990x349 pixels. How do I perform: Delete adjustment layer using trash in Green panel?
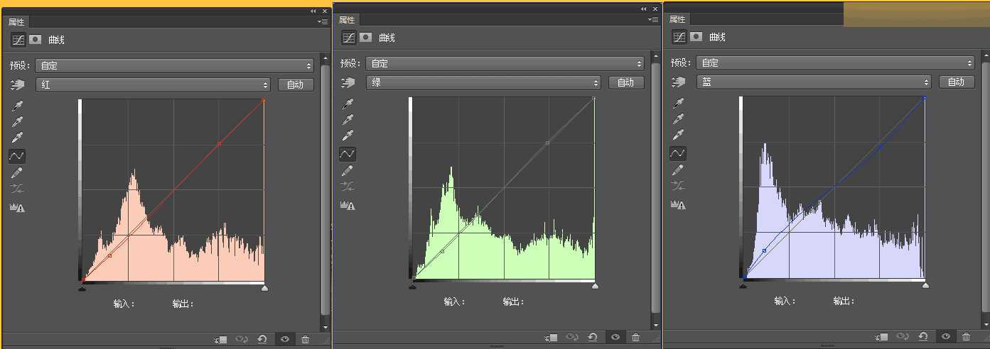(x=635, y=338)
